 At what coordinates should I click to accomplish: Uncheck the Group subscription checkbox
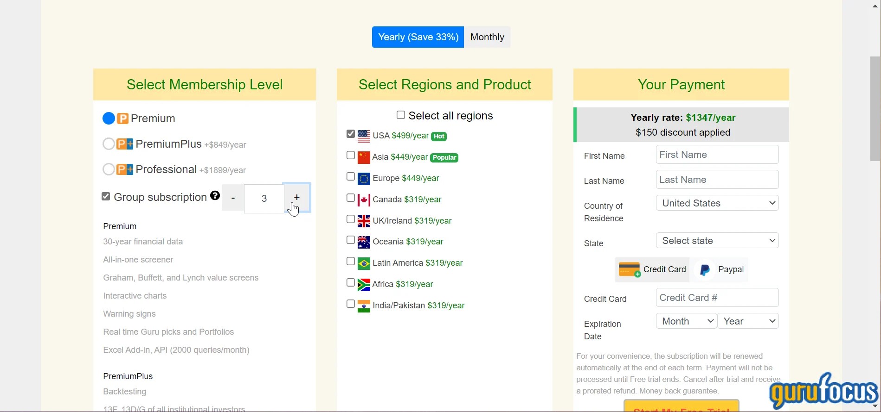coord(106,196)
